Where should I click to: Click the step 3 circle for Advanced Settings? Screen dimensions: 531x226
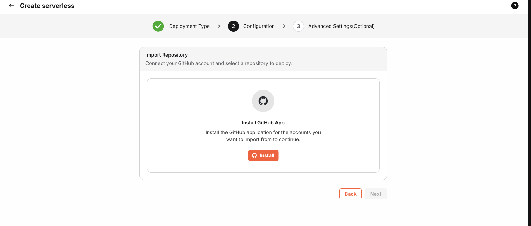298,26
